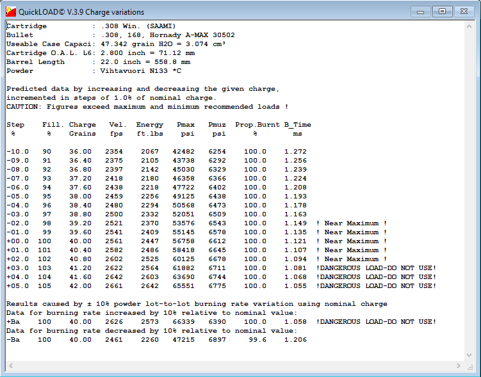Click the '2480' velocity value
The height and width of the screenshot is (377, 481).
click(114, 205)
